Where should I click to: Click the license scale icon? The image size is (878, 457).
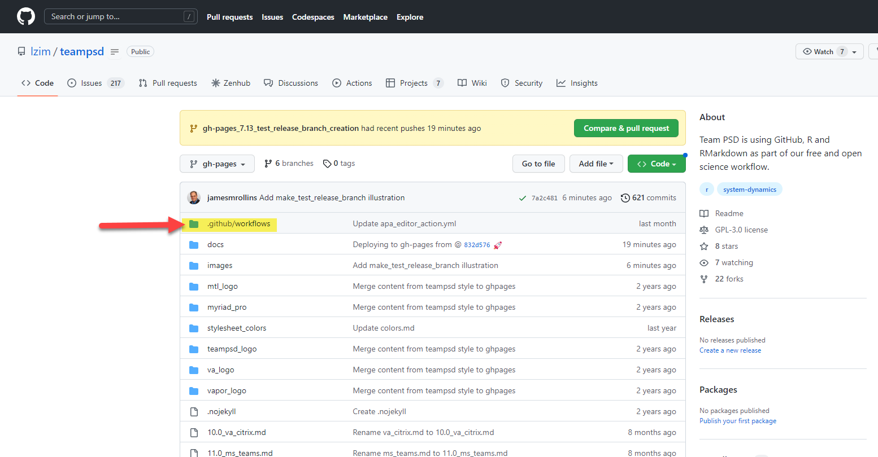(x=704, y=230)
